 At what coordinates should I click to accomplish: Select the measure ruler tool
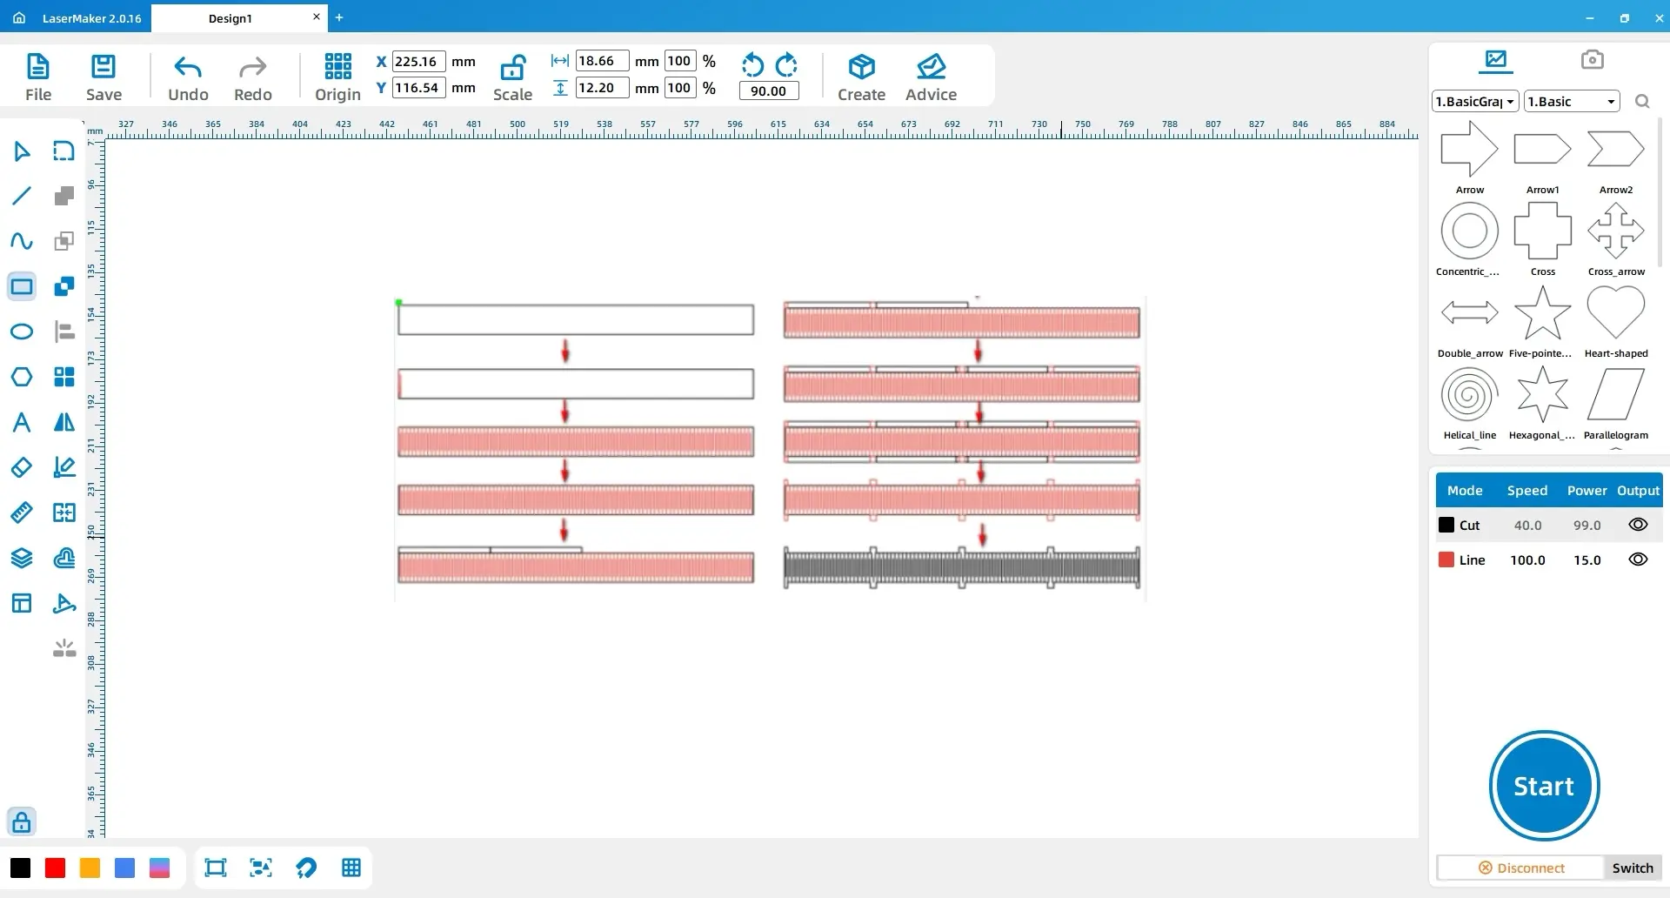coord(22,513)
